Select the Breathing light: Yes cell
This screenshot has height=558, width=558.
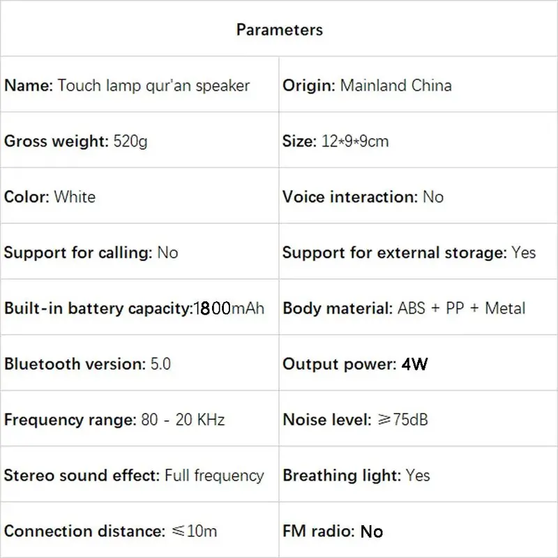[356, 476]
